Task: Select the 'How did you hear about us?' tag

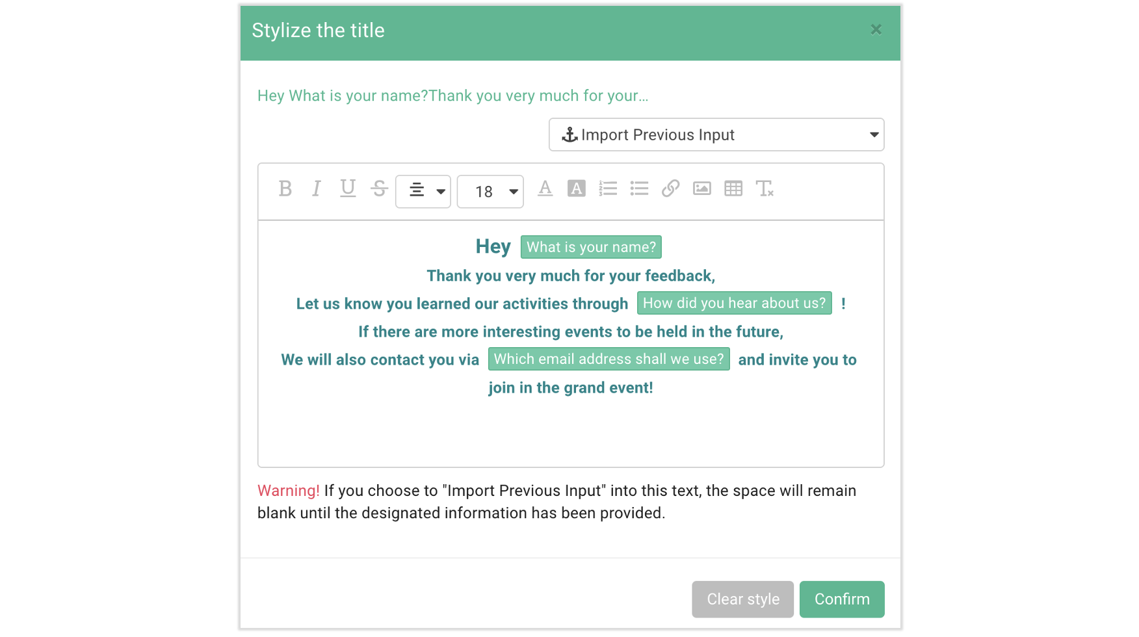Action: (x=735, y=303)
